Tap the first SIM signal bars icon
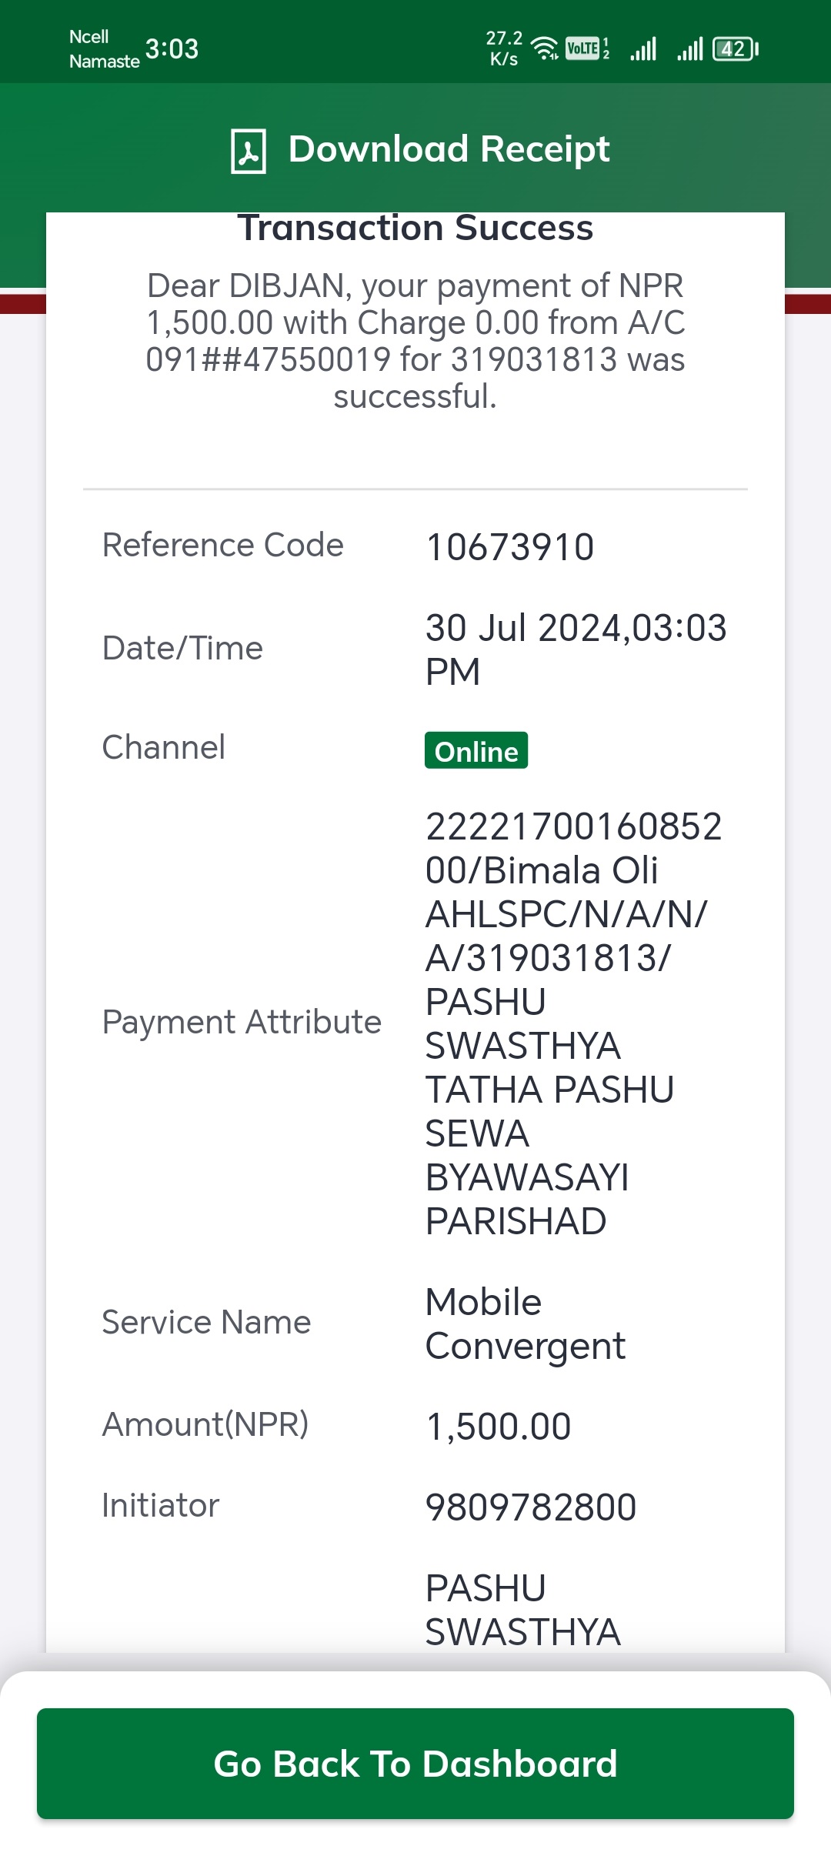The height and width of the screenshot is (1856, 831). point(643,48)
